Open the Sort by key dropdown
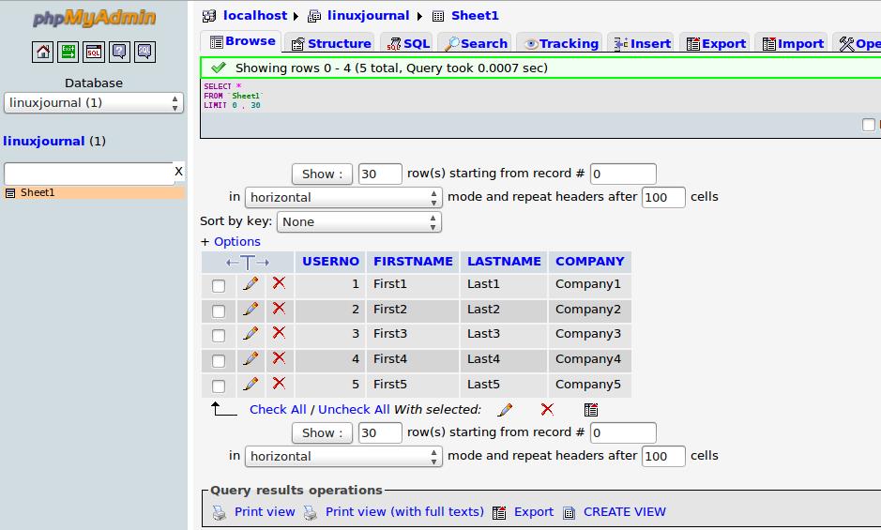Image resolution: width=881 pixels, height=530 pixels. [359, 222]
